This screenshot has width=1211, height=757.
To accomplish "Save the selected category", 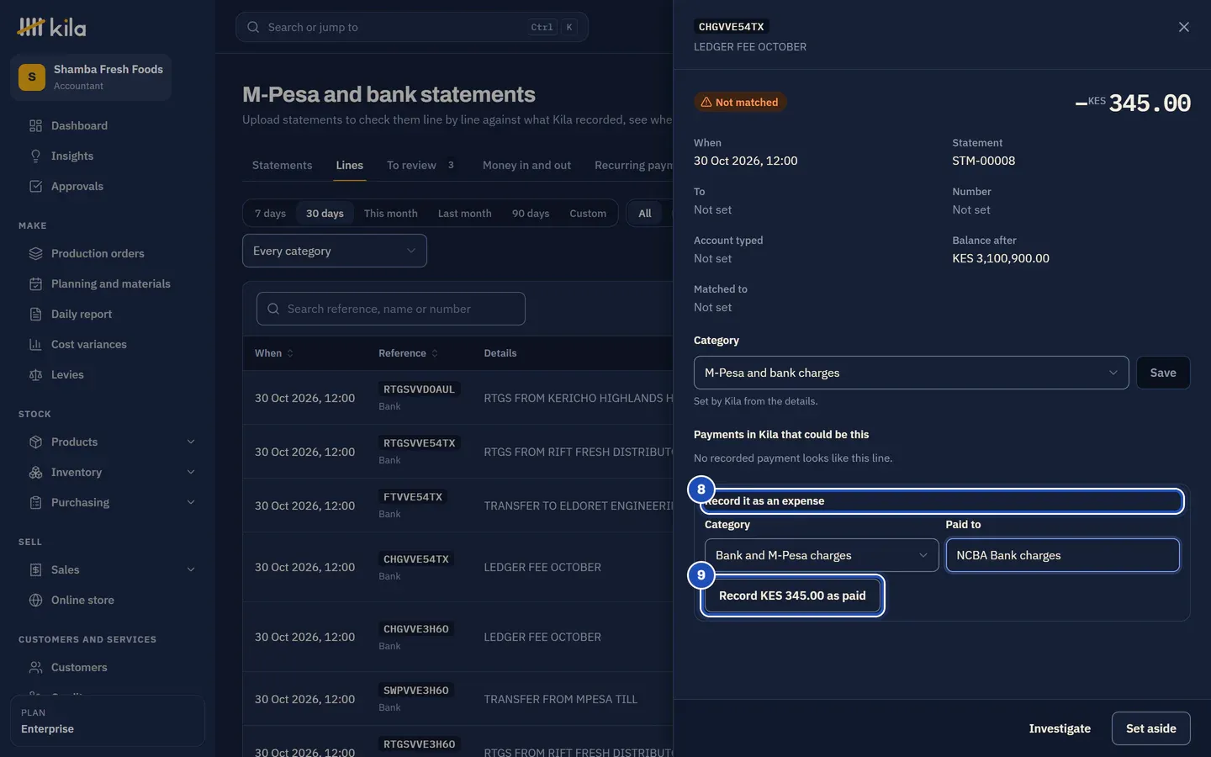I will pos(1163,373).
